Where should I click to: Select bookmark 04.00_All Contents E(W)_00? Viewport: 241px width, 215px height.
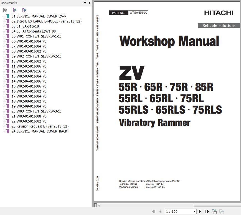[x=34, y=31]
